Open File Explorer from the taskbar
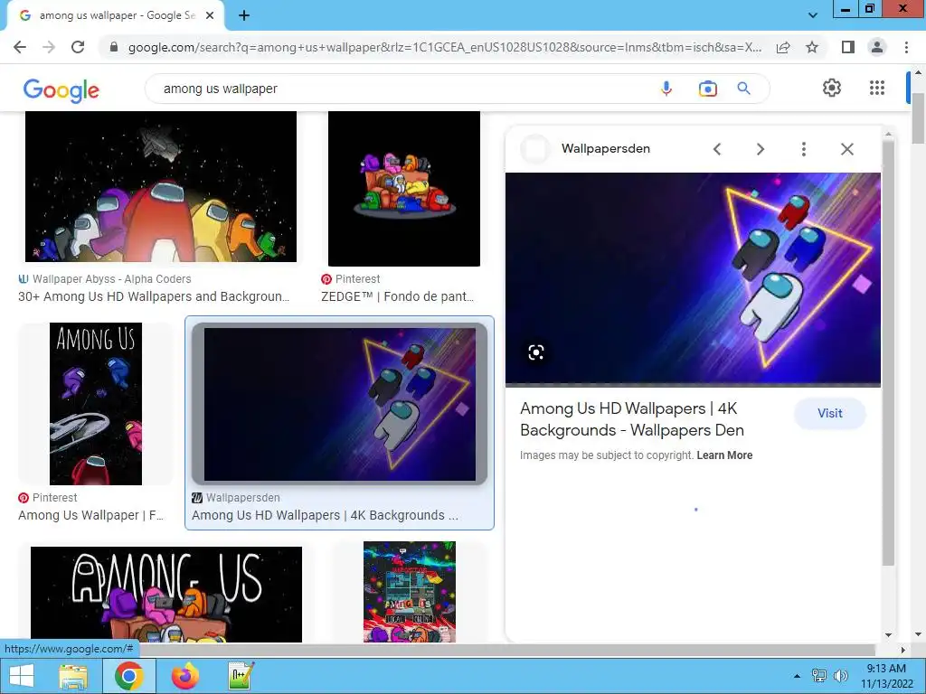 73,676
